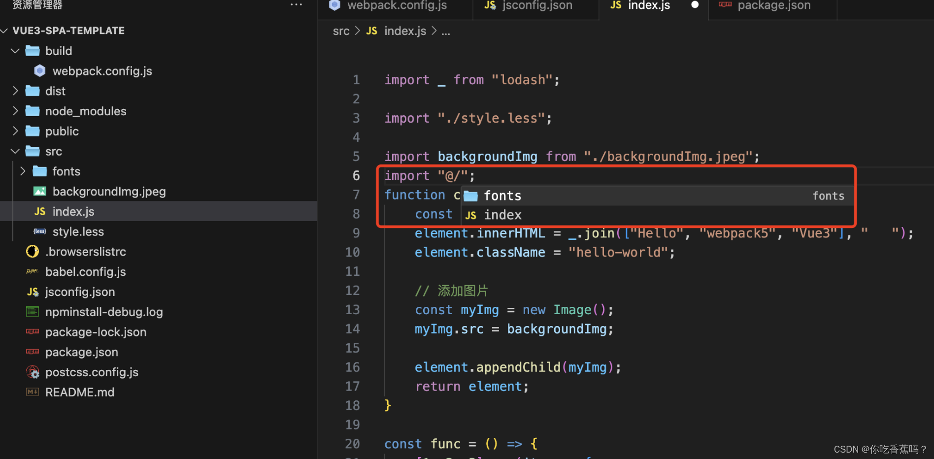Switch to the index.js editor tab
The width and height of the screenshot is (934, 459).
pos(648,6)
